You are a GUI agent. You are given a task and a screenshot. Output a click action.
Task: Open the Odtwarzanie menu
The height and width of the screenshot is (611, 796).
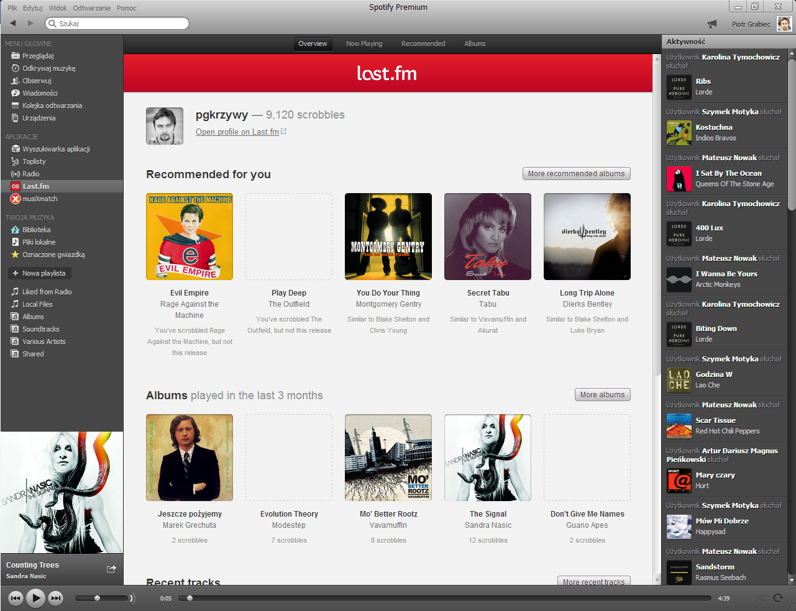[x=92, y=8]
